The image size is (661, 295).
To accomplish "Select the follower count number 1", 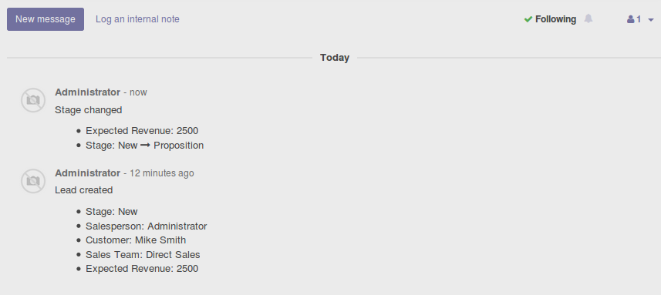I will 639,19.
